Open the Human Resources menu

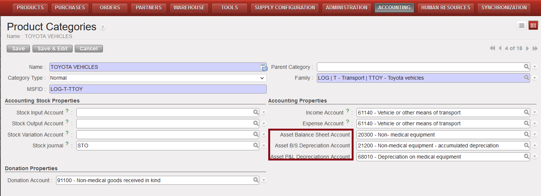tap(446, 7)
